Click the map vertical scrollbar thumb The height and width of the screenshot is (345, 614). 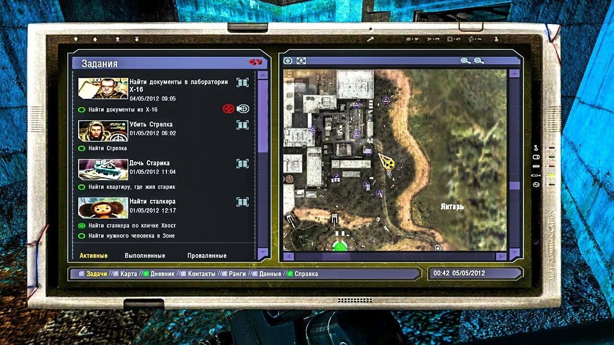(514, 185)
